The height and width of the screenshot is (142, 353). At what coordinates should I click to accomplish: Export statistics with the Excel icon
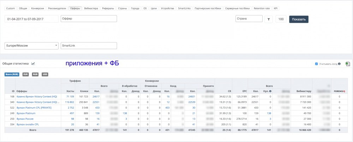point(348,64)
